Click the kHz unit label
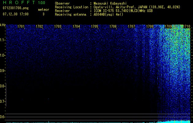 [x=3, y=25]
